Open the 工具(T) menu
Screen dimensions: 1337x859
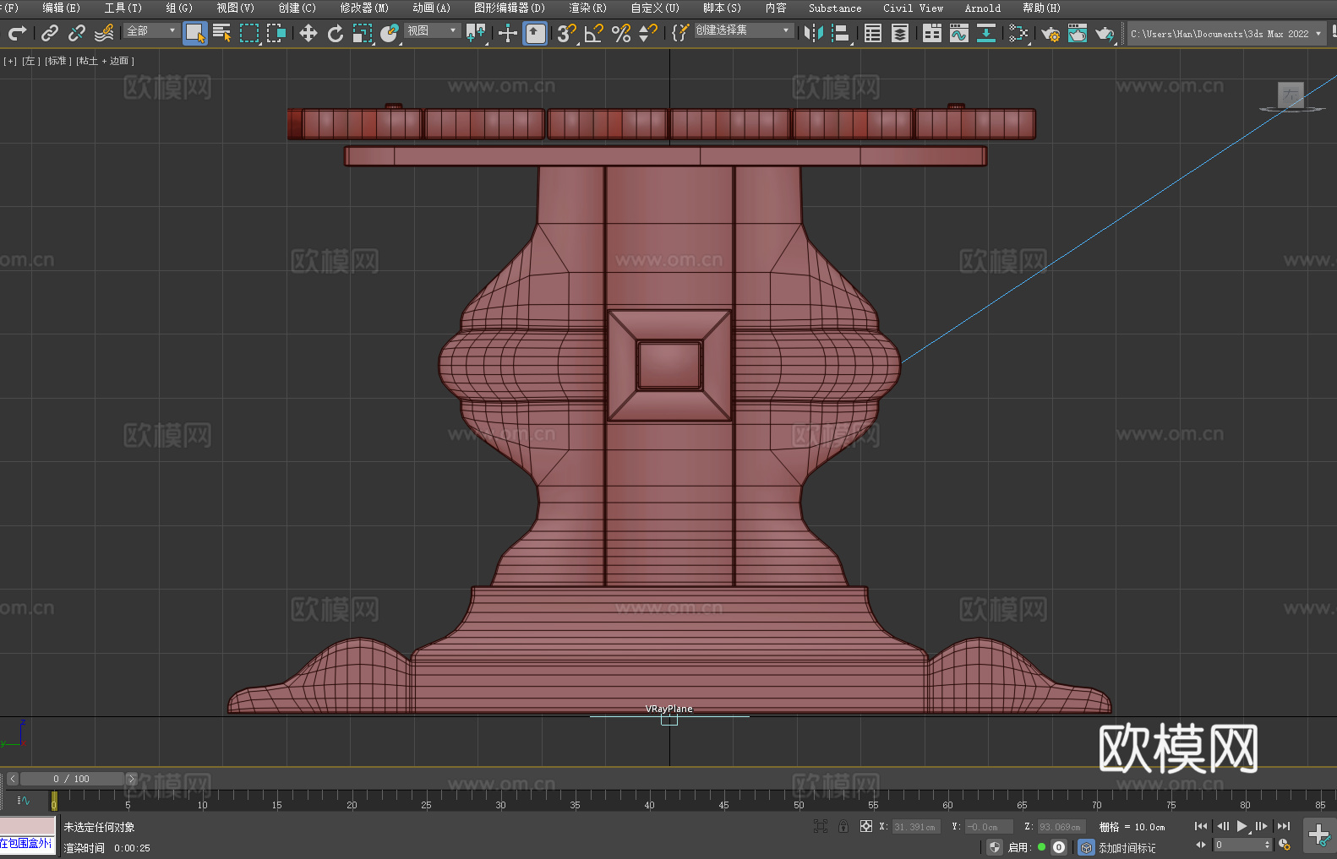pos(123,8)
